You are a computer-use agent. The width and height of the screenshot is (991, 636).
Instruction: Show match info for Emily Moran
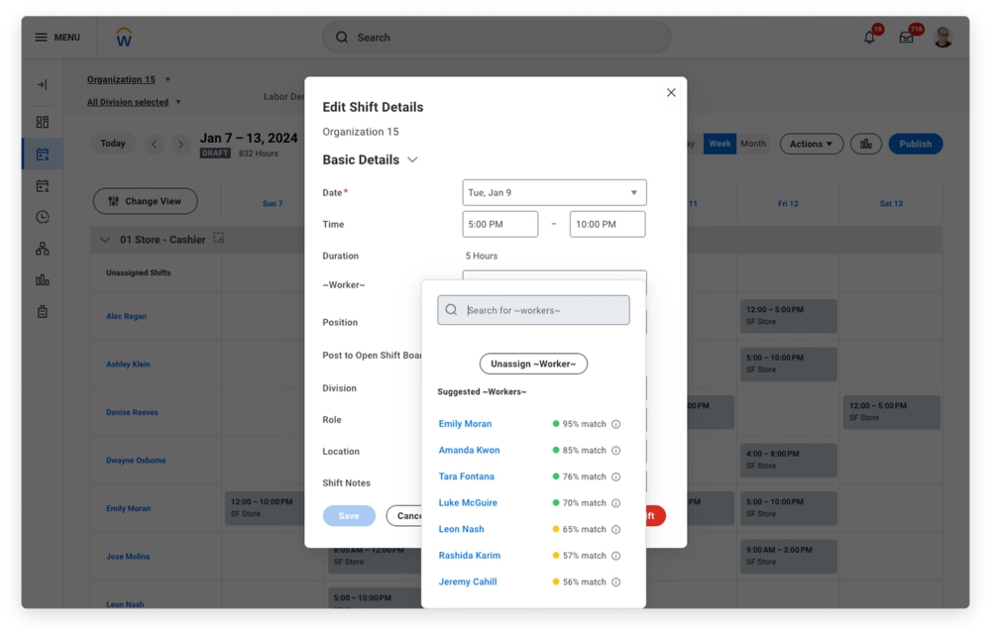[x=615, y=424]
